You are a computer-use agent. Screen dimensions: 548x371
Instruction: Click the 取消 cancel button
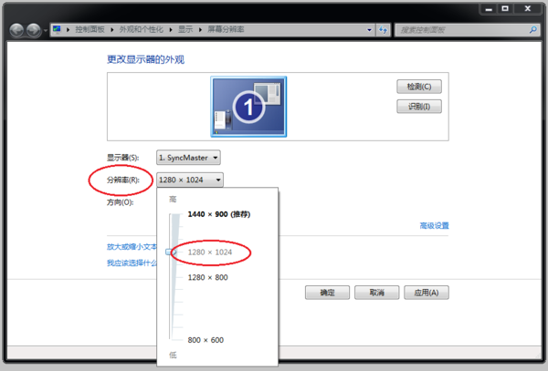tap(376, 293)
